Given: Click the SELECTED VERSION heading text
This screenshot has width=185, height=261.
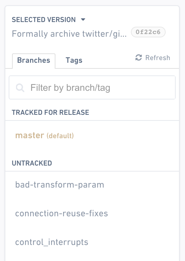Looking at the screenshot, I should 44,20.
